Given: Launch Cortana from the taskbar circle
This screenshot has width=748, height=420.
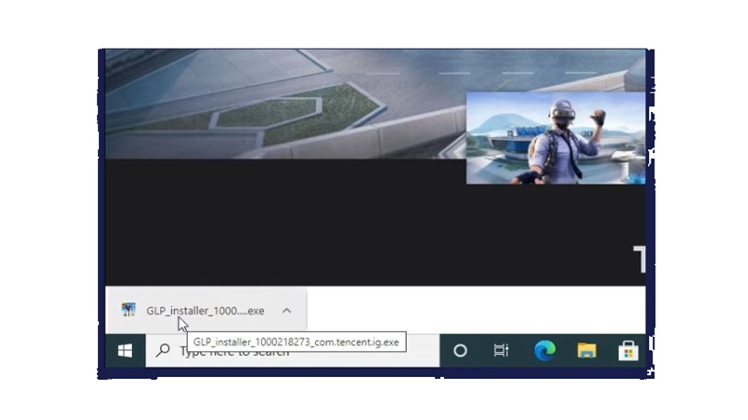Looking at the screenshot, I should pyautogui.click(x=460, y=351).
